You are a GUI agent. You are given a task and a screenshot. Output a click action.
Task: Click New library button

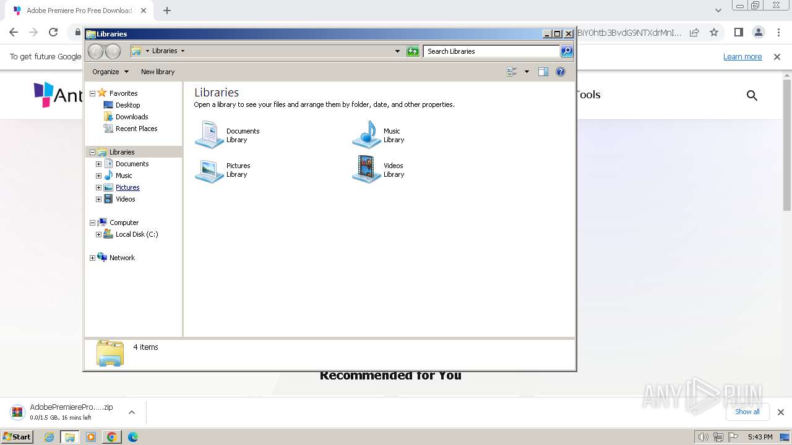pos(158,72)
